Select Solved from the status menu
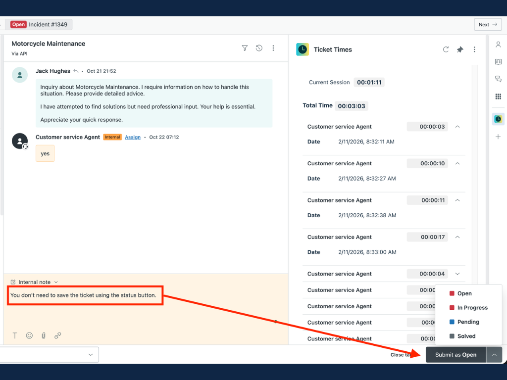This screenshot has height=380, width=507. (466, 336)
